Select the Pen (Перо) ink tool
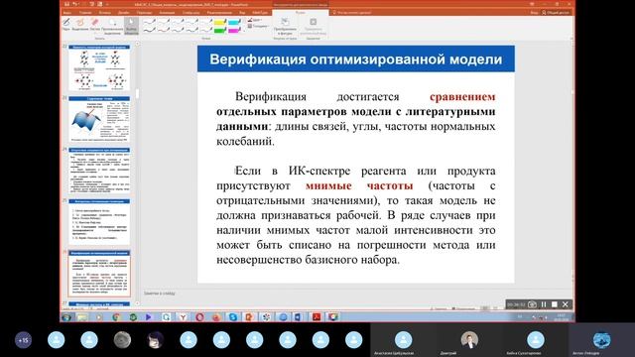This screenshot has height=357, width=635. click(x=66, y=24)
